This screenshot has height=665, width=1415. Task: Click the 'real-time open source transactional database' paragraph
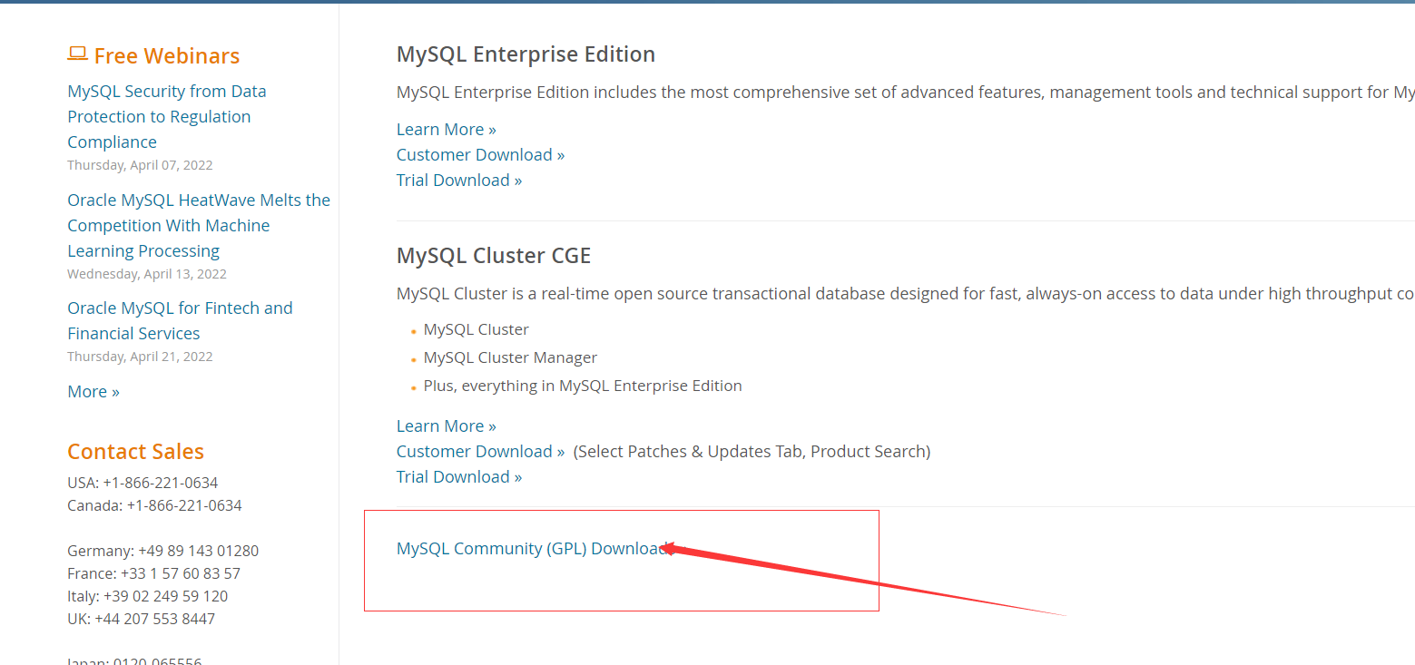pos(906,293)
